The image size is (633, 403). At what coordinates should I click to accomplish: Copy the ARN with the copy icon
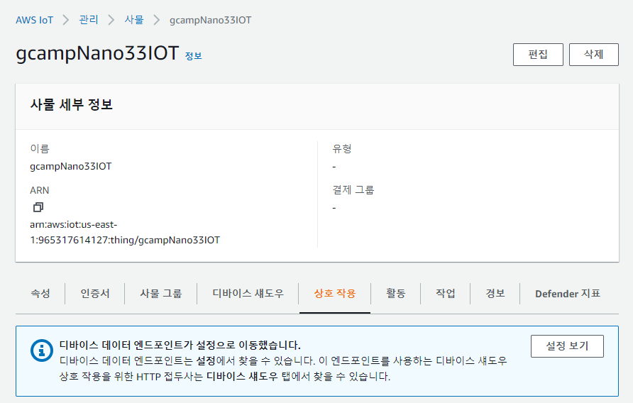click(38, 207)
